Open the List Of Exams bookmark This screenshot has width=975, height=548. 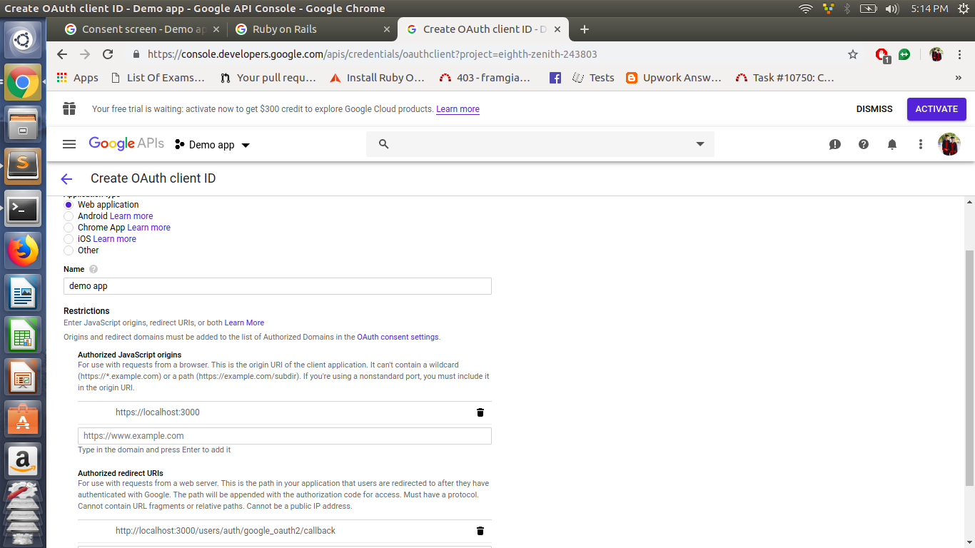click(x=157, y=78)
